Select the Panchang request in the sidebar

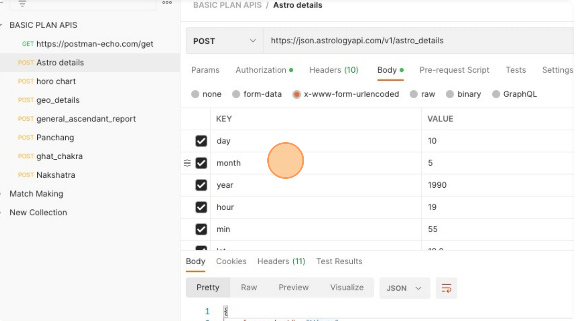click(55, 138)
